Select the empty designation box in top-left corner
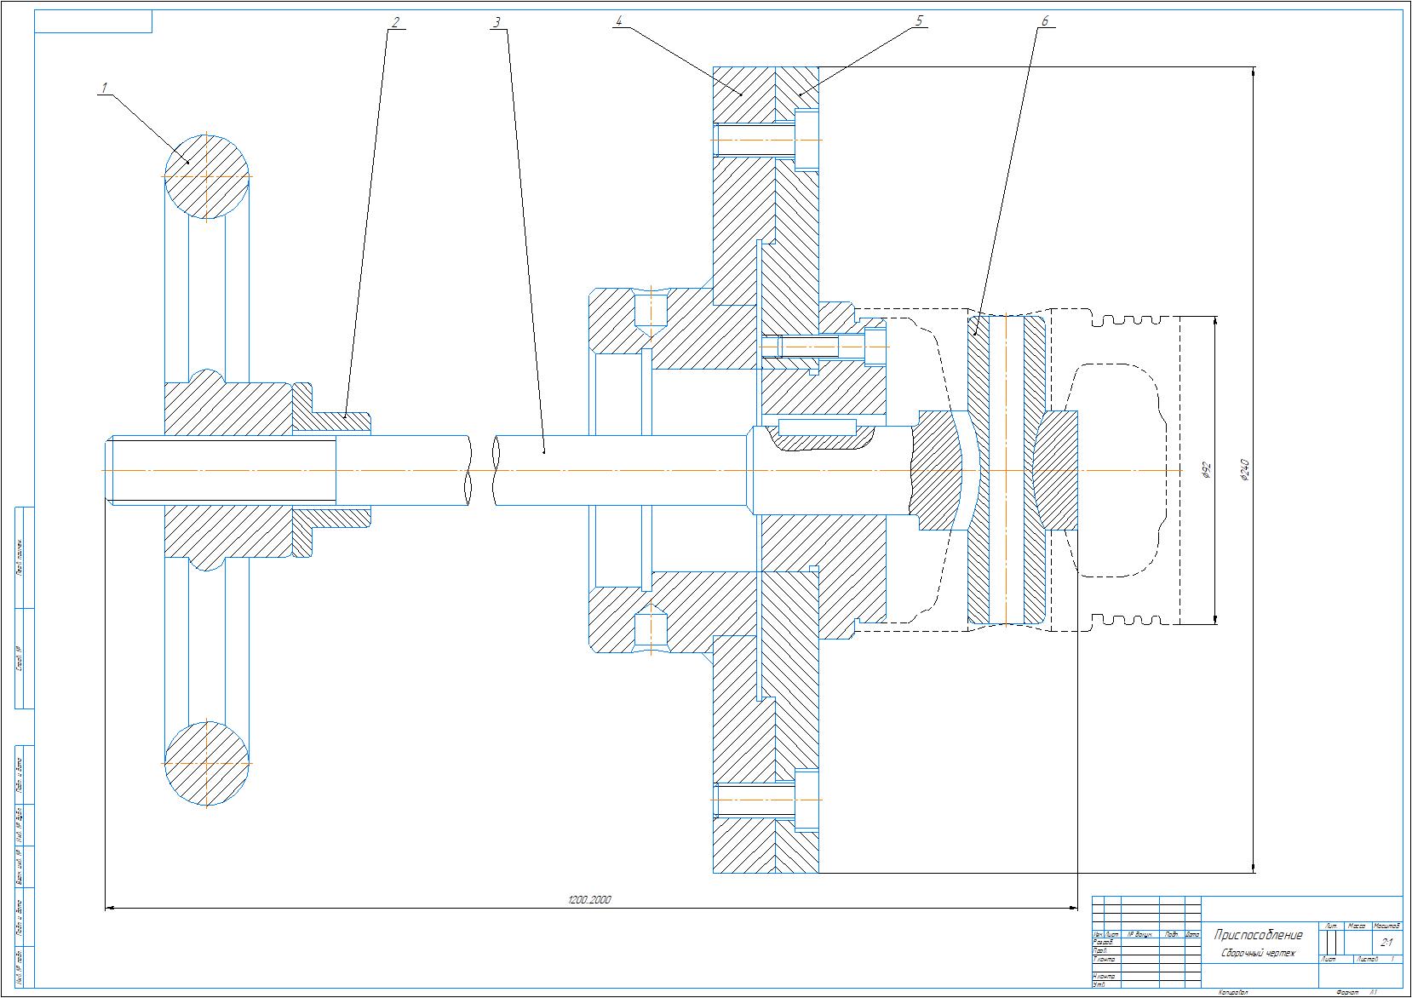This screenshot has height=998, width=1412. coord(94,21)
